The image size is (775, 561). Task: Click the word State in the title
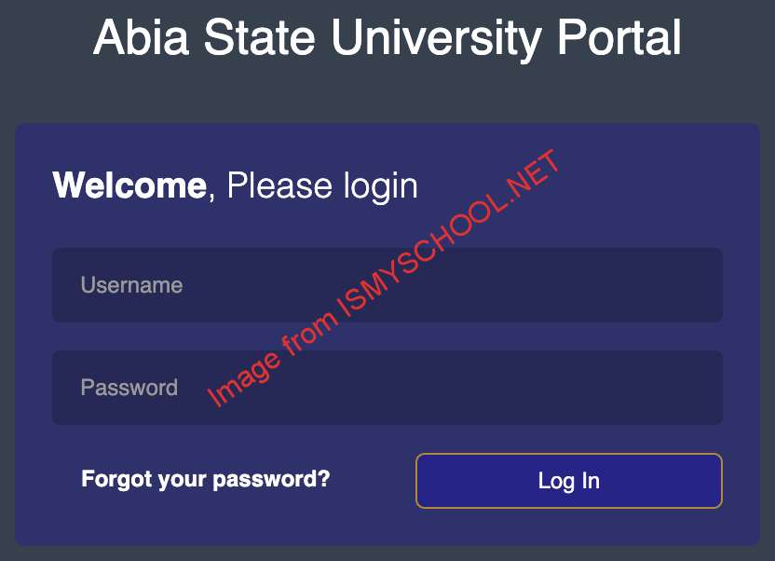click(x=260, y=37)
